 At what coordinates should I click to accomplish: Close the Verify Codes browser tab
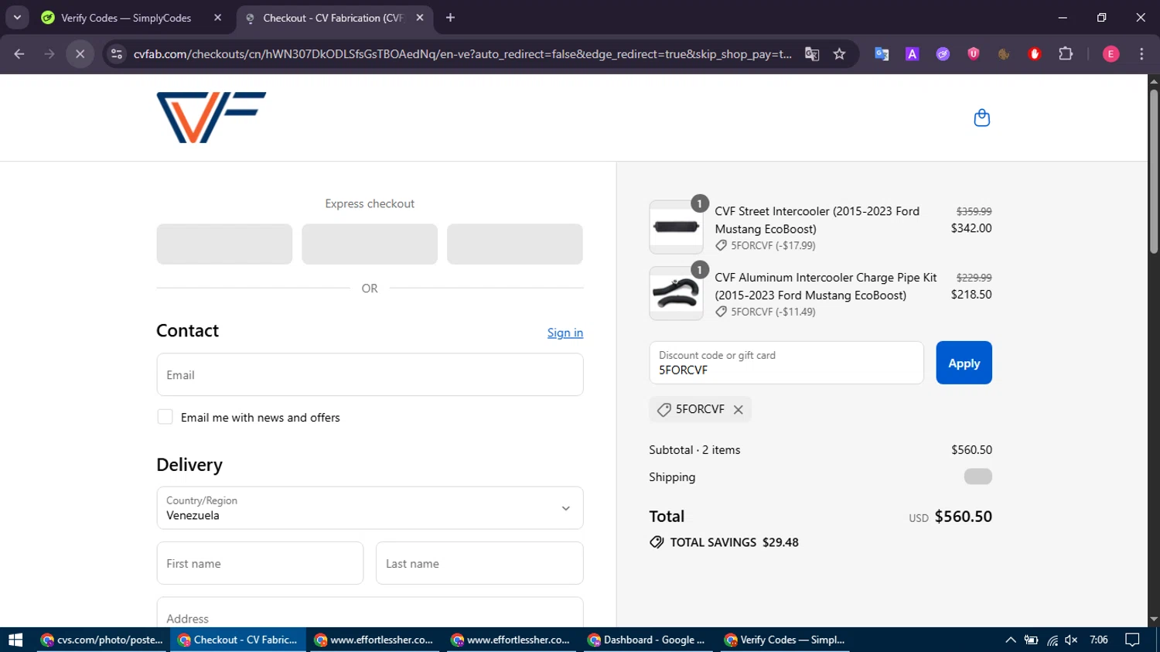217,18
